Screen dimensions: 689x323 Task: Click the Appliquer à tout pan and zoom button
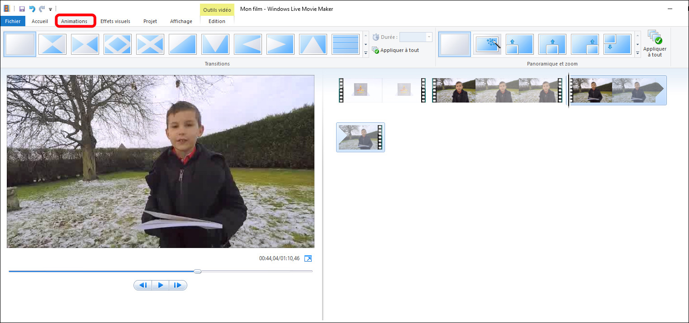coord(655,44)
